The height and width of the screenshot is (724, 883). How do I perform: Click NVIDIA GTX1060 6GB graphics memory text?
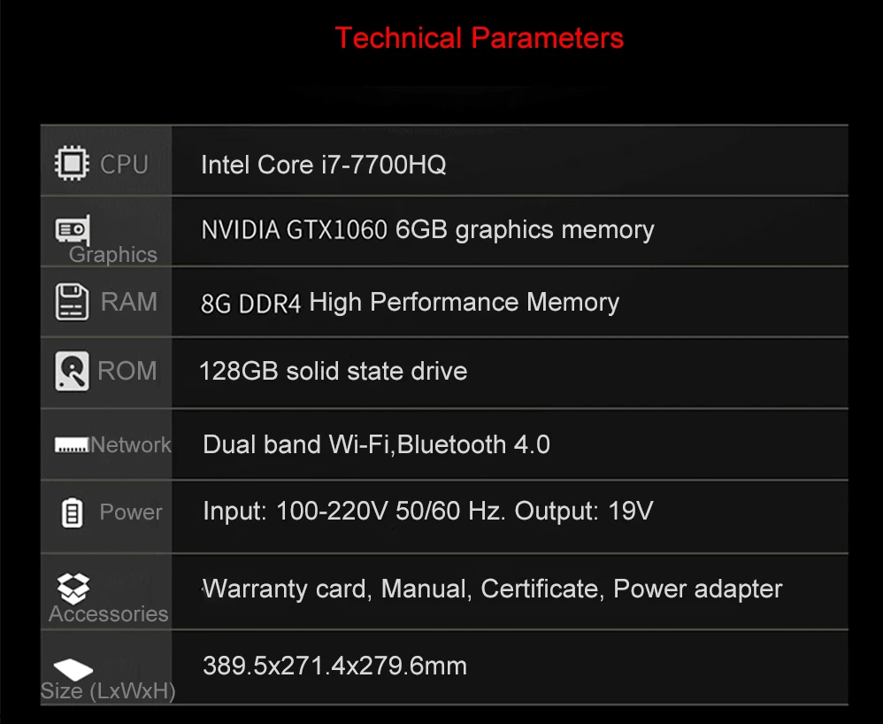pyautogui.click(x=427, y=230)
